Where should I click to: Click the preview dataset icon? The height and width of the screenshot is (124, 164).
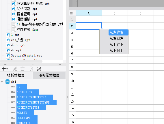click(x=31, y=69)
